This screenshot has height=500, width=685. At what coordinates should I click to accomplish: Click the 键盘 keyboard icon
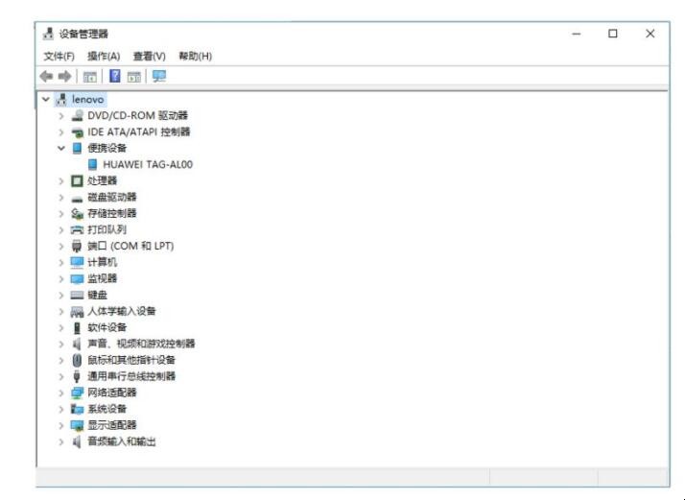77,296
